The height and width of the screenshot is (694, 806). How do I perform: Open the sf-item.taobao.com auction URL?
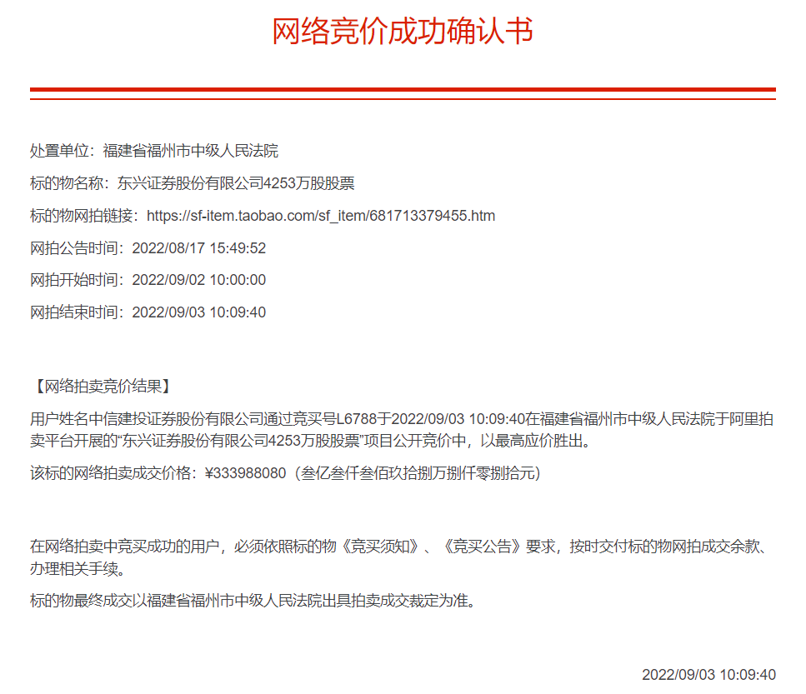pyautogui.click(x=321, y=216)
